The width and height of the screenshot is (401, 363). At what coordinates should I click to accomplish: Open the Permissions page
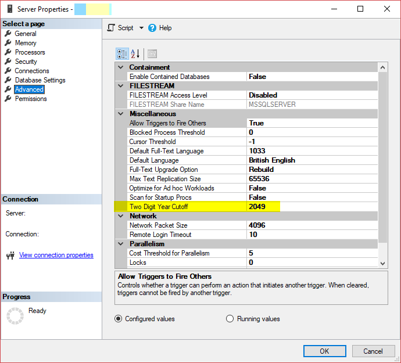click(31, 99)
